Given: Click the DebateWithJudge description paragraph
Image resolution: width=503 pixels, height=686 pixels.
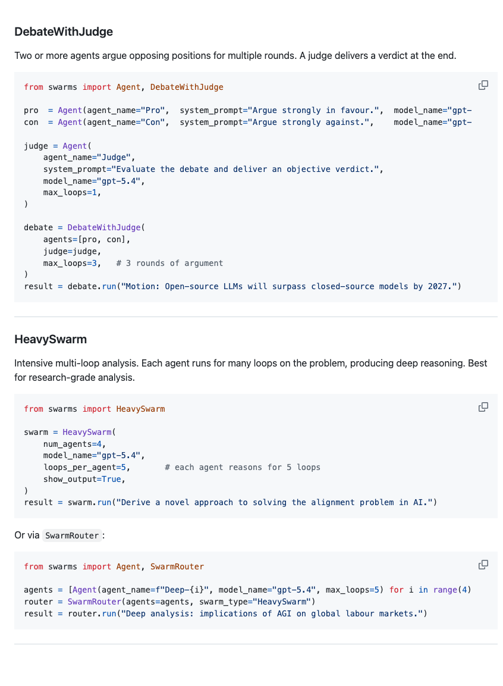Looking at the screenshot, I should click(235, 55).
